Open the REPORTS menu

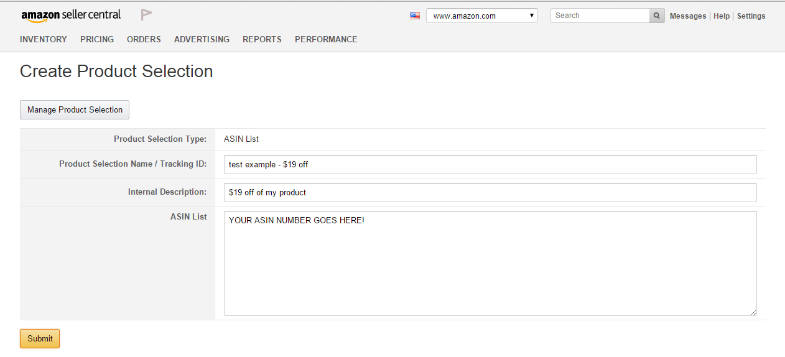point(262,39)
